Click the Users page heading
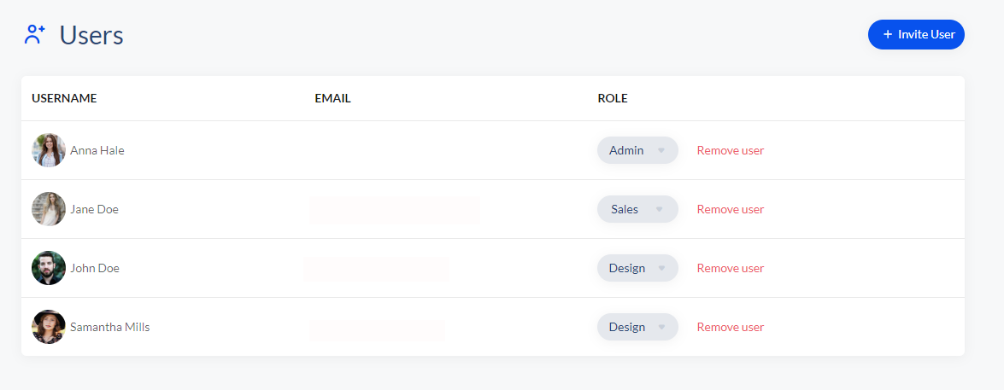 [91, 36]
